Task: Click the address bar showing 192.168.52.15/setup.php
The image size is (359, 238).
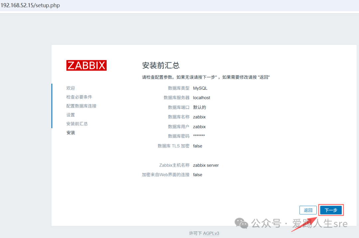Action: point(30,5)
